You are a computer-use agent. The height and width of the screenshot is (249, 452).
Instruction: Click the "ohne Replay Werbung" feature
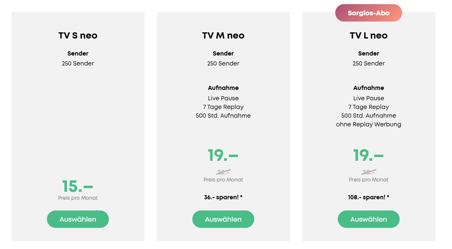[368, 124]
